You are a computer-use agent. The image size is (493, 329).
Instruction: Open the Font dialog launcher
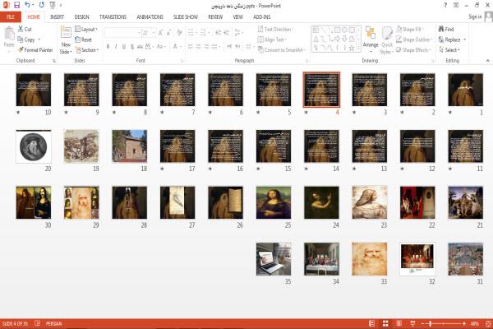coord(182,61)
